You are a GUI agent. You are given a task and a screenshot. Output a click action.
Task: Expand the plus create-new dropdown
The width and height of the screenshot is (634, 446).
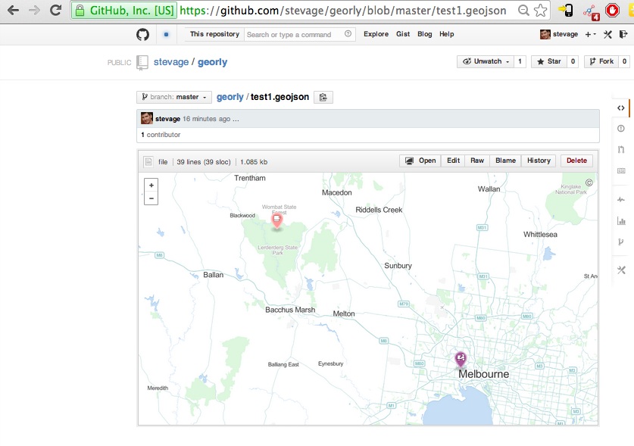point(591,34)
